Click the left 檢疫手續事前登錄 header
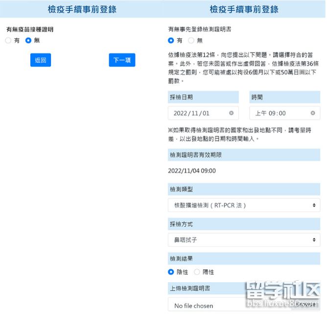327x314 pixels. point(81,9)
